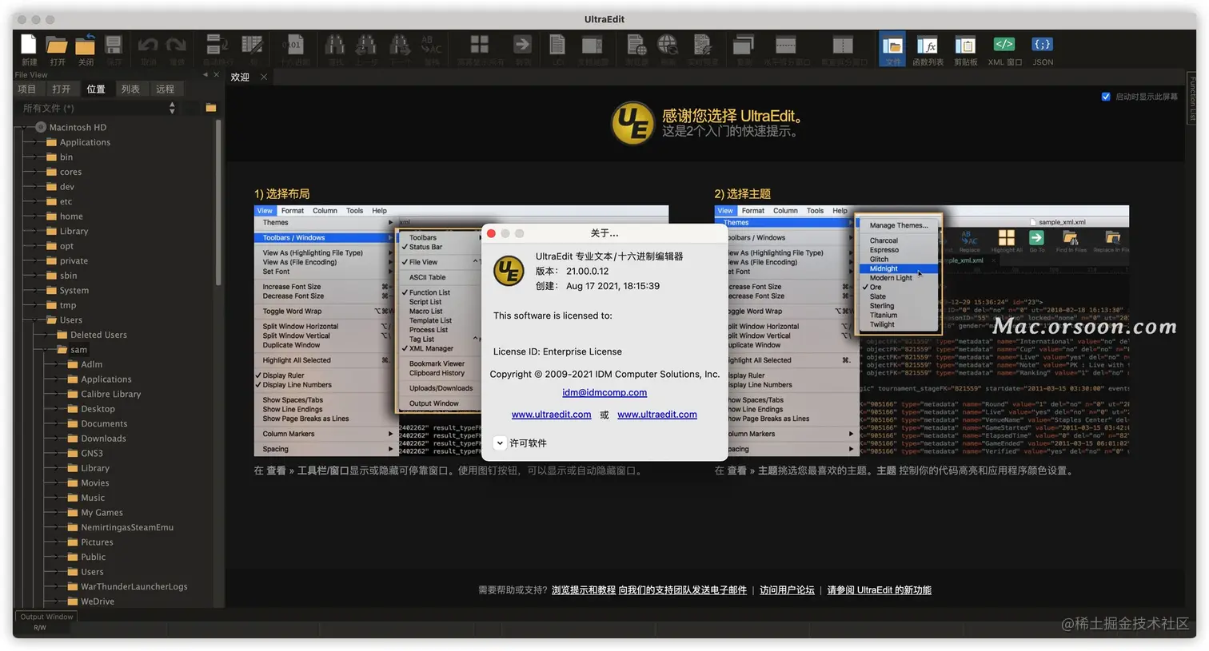Close the 欢迎 tab with its X
The width and height of the screenshot is (1209, 651).
pyautogui.click(x=263, y=77)
